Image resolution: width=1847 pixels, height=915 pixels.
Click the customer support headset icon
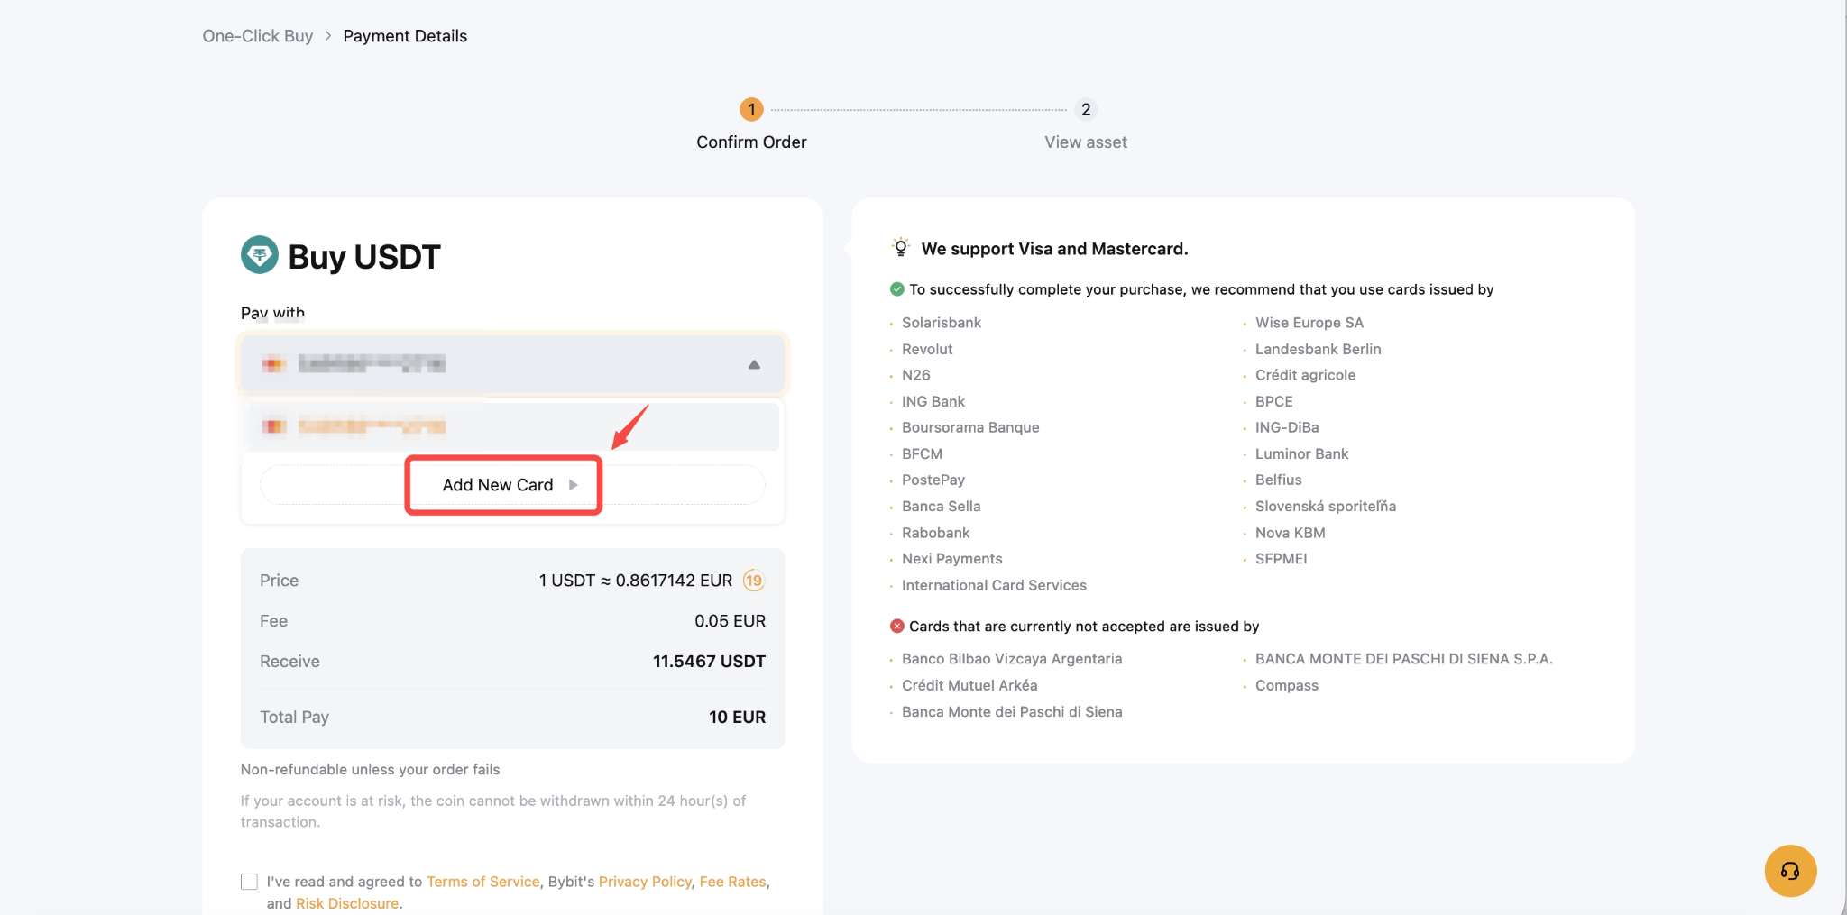(1790, 871)
